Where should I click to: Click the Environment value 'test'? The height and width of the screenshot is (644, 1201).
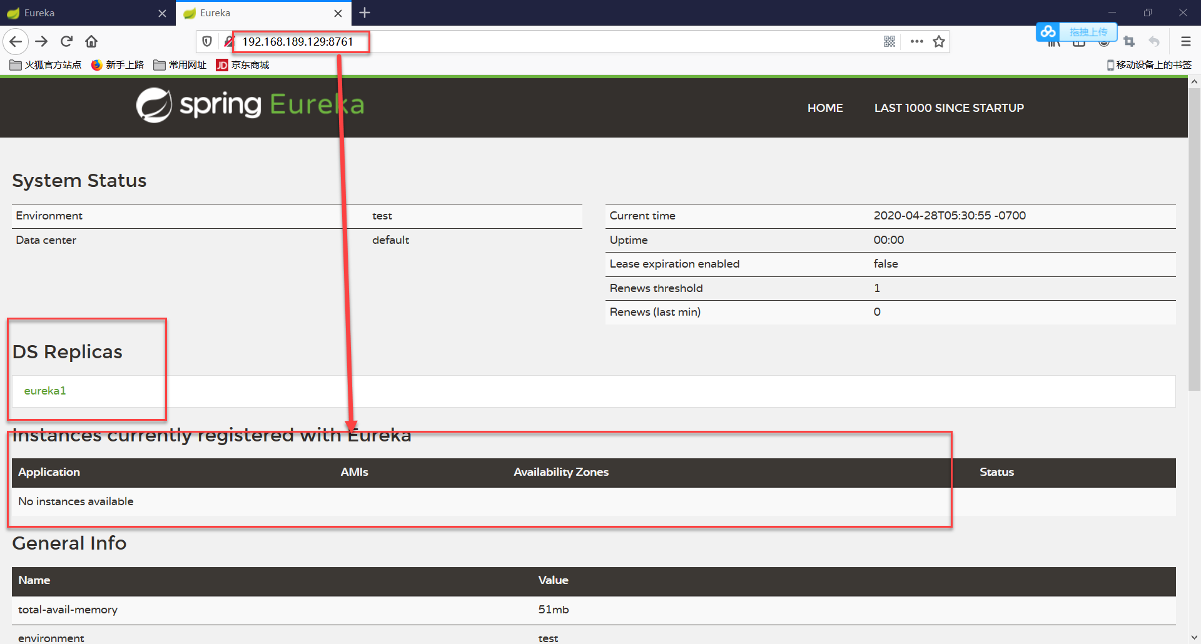coord(382,216)
